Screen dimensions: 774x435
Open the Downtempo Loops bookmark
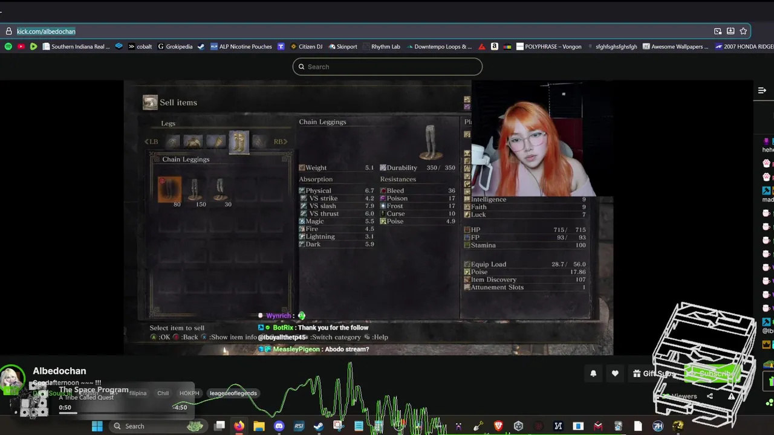point(439,47)
